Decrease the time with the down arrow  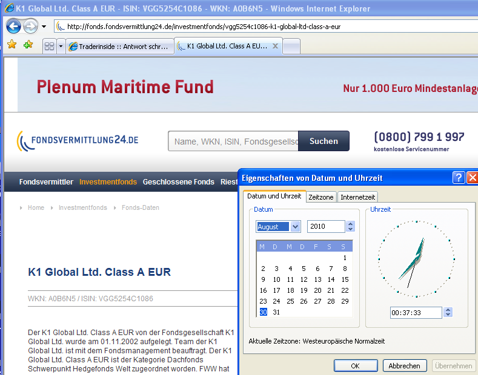(x=448, y=315)
